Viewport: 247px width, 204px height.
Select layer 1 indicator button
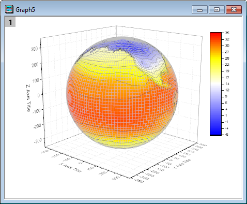[10, 22]
